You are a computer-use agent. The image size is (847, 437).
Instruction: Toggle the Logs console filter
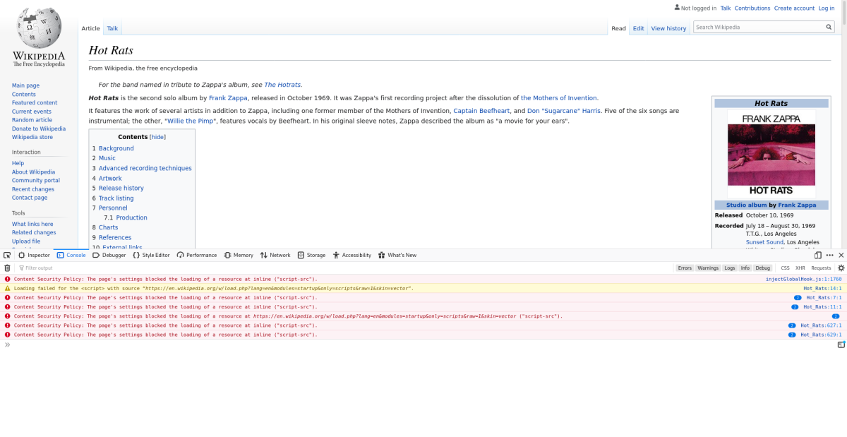(x=730, y=268)
